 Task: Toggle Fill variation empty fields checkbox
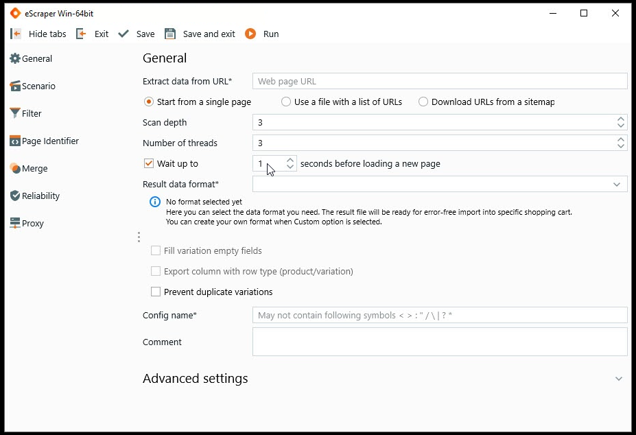(x=156, y=250)
